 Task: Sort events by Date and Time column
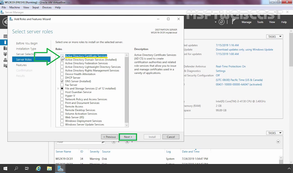(191, 151)
